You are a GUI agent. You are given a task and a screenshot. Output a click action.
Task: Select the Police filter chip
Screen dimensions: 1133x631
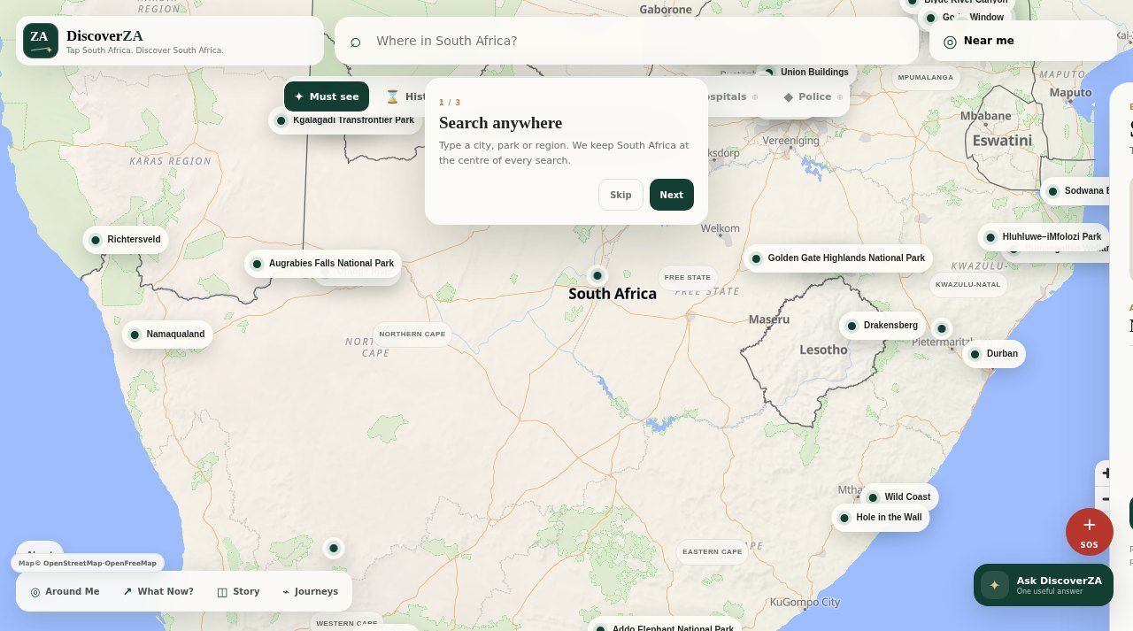pyautogui.click(x=813, y=96)
